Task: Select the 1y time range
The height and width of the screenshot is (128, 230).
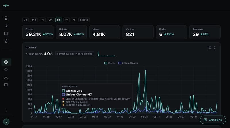Action: click(66, 20)
